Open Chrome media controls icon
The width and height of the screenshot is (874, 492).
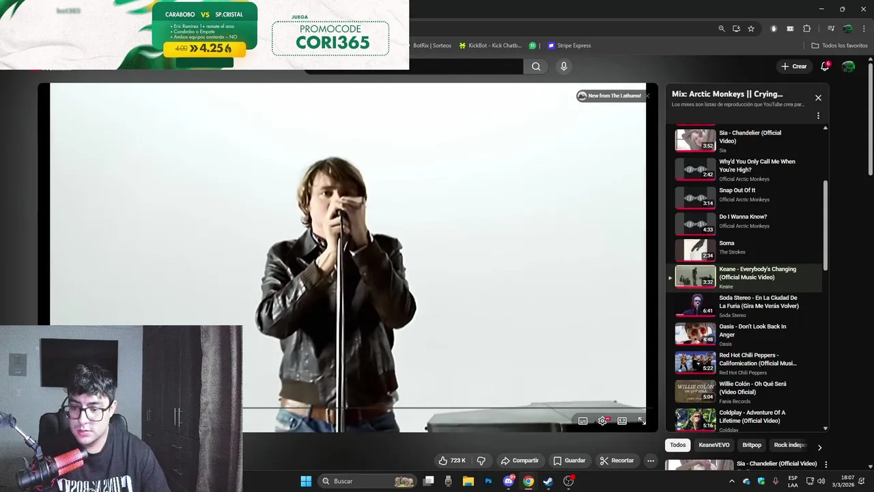(x=831, y=29)
